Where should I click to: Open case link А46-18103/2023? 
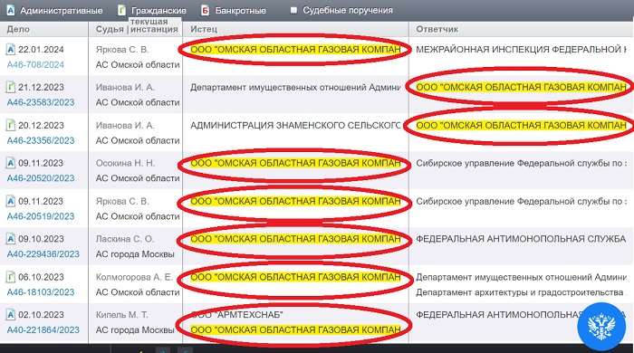coord(41,292)
